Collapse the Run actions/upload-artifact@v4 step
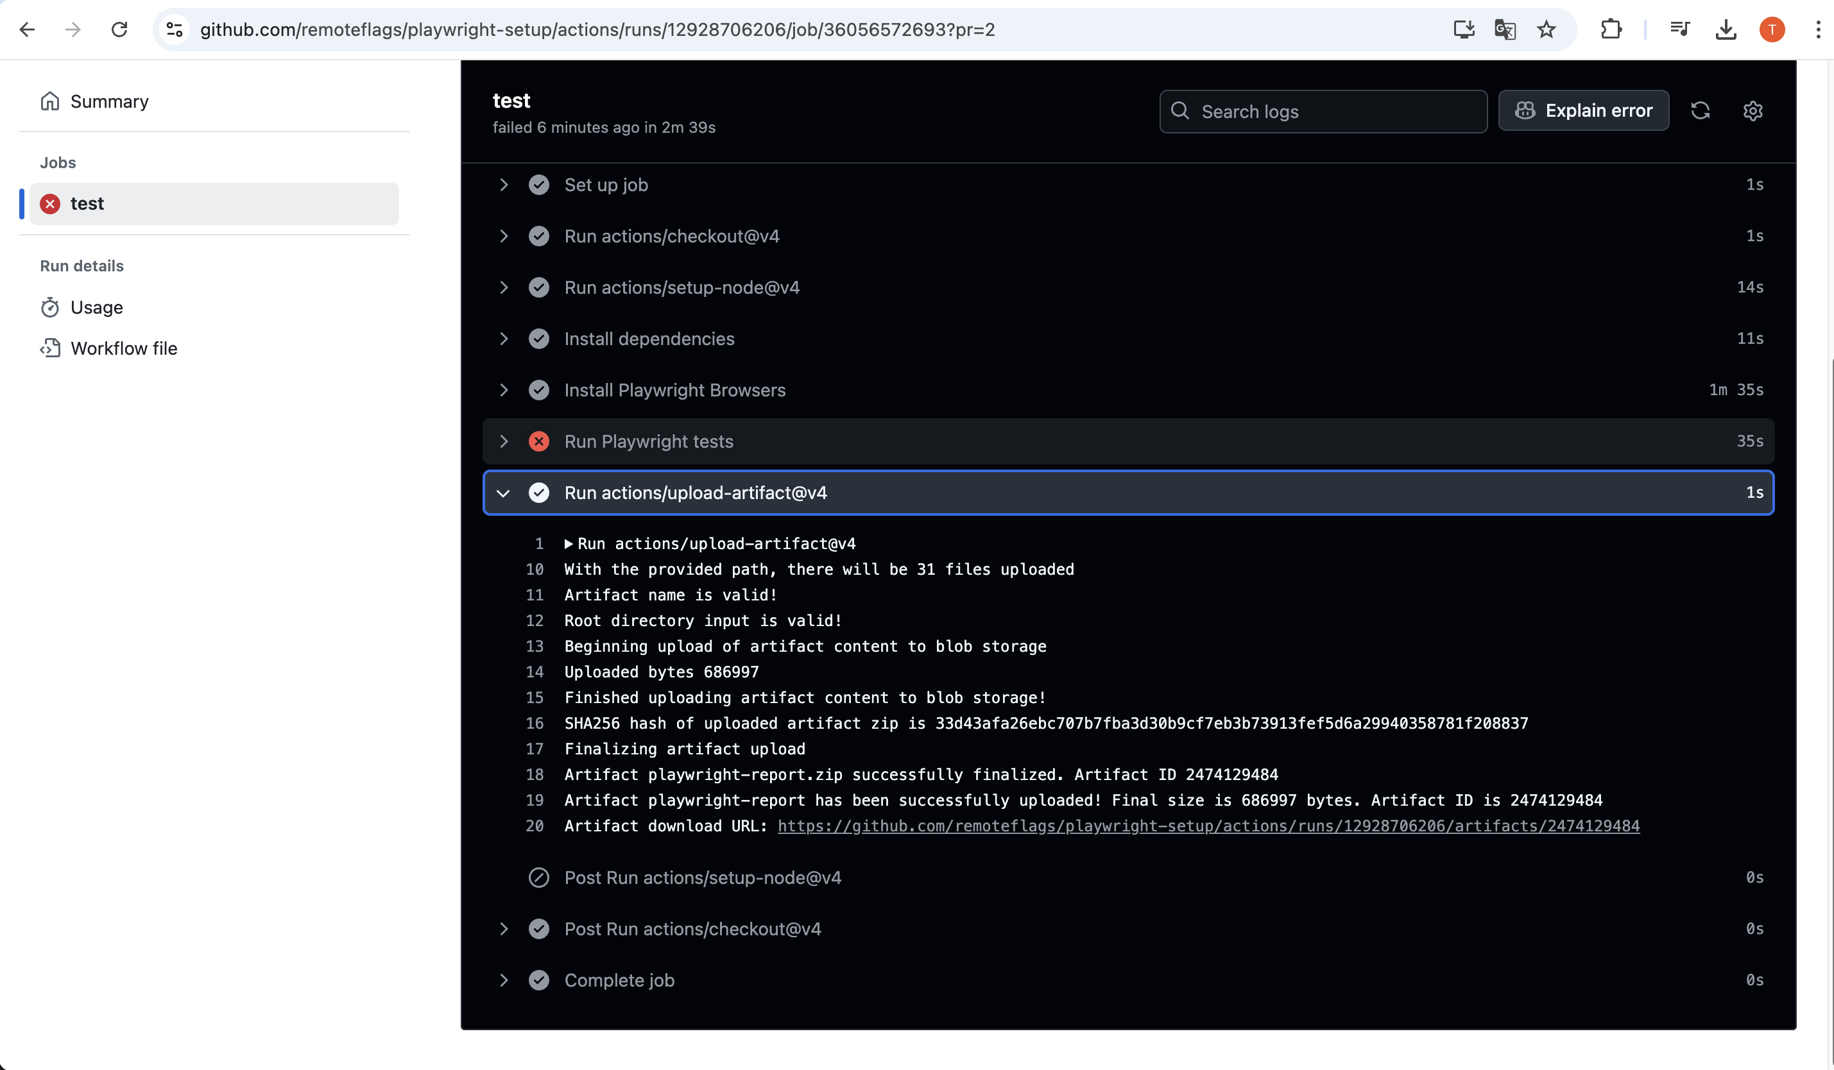The width and height of the screenshot is (1834, 1070). (504, 493)
